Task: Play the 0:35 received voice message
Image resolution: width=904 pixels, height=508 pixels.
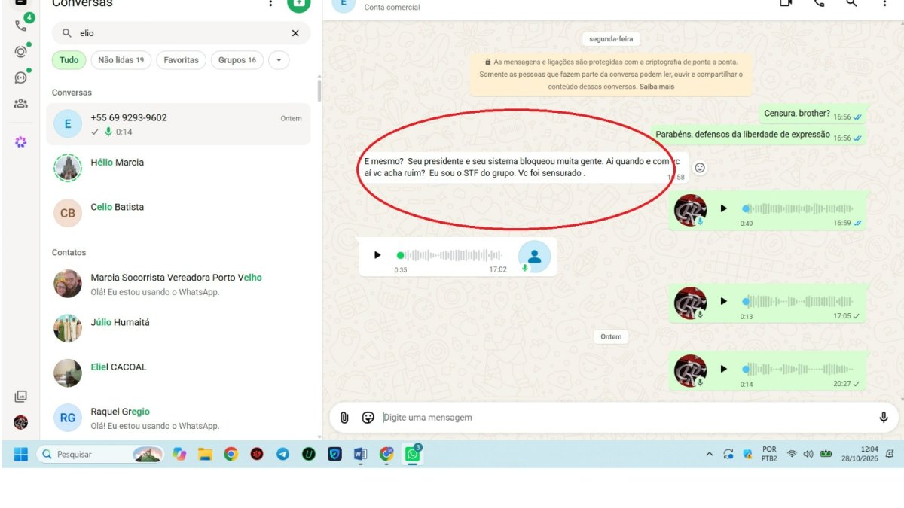Action: pyautogui.click(x=377, y=255)
